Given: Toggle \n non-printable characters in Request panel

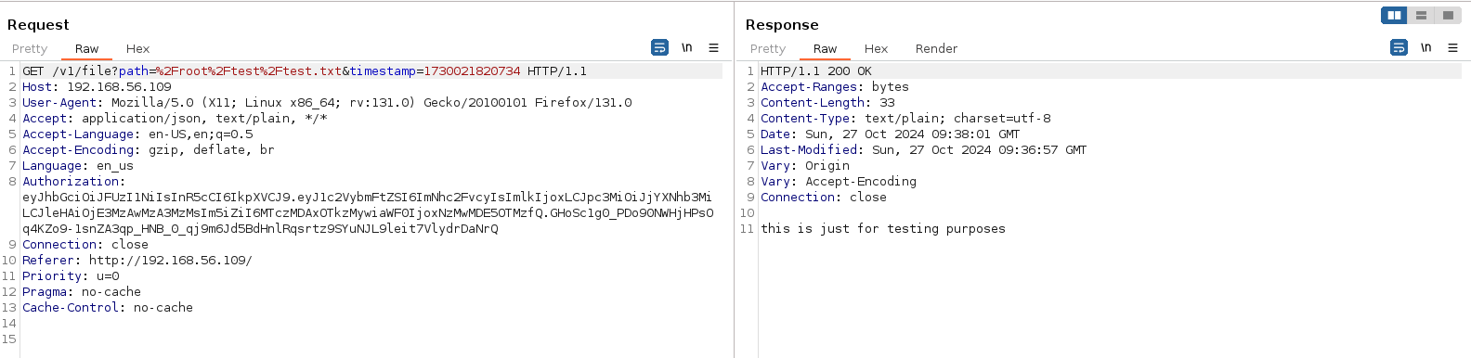Looking at the screenshot, I should 687,47.
